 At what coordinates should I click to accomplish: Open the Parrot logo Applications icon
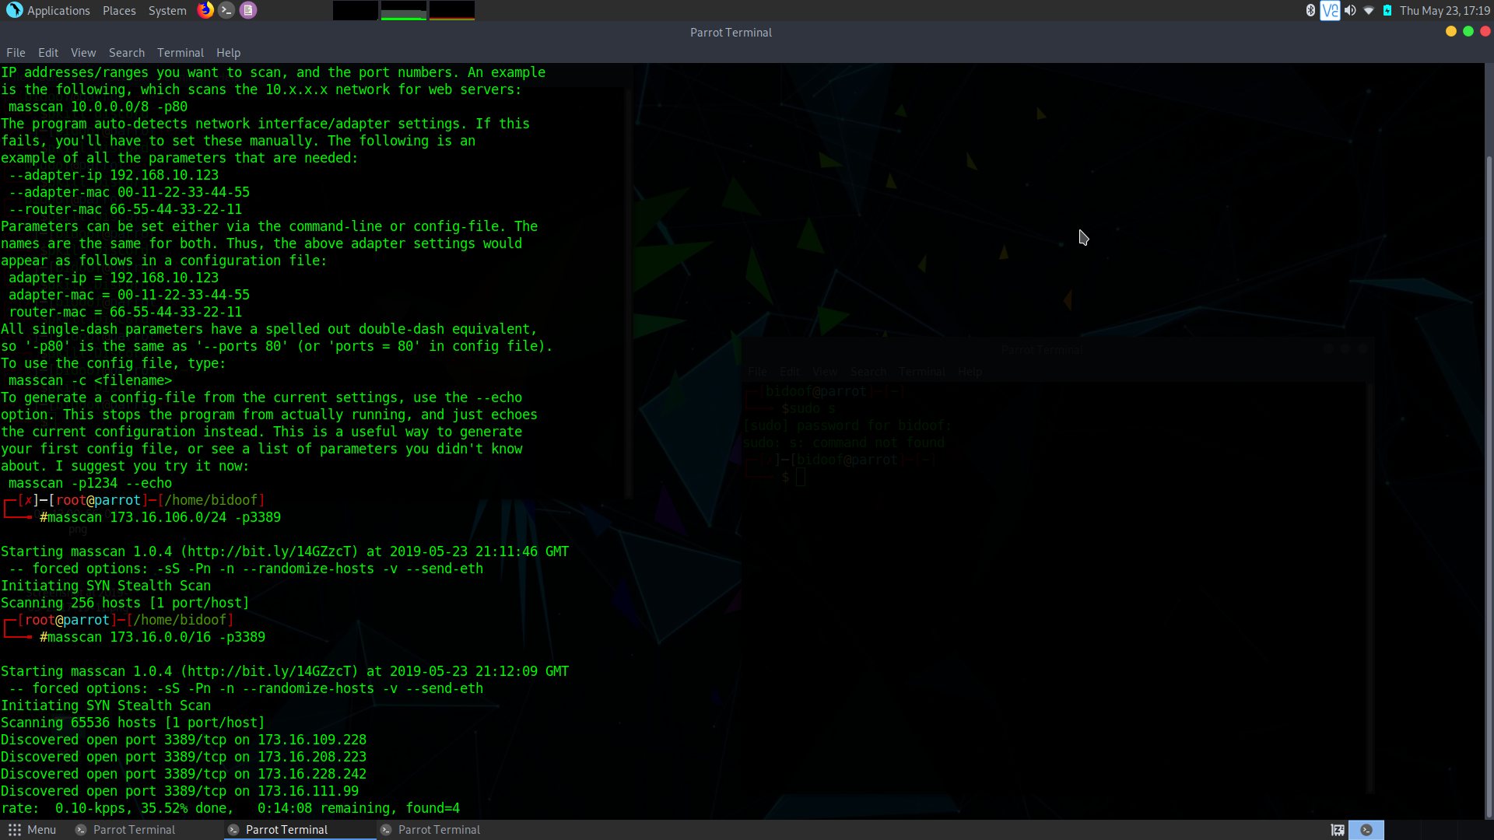15,10
